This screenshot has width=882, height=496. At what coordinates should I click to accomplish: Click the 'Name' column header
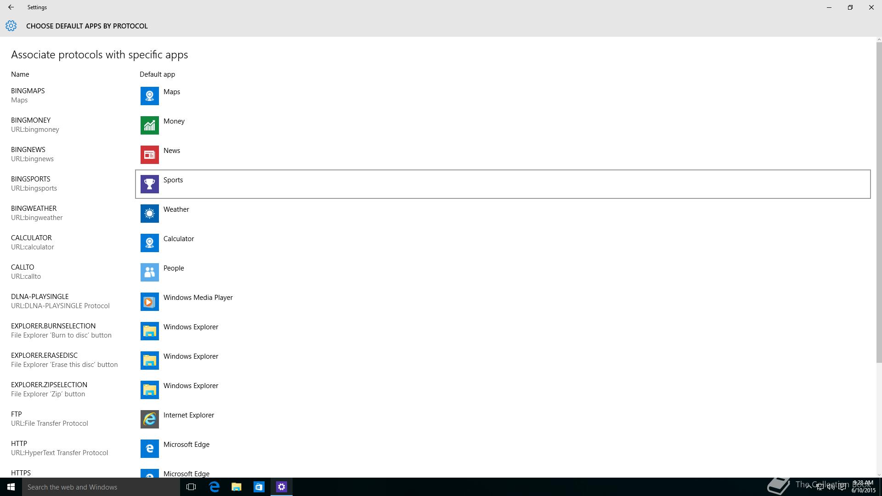click(20, 74)
